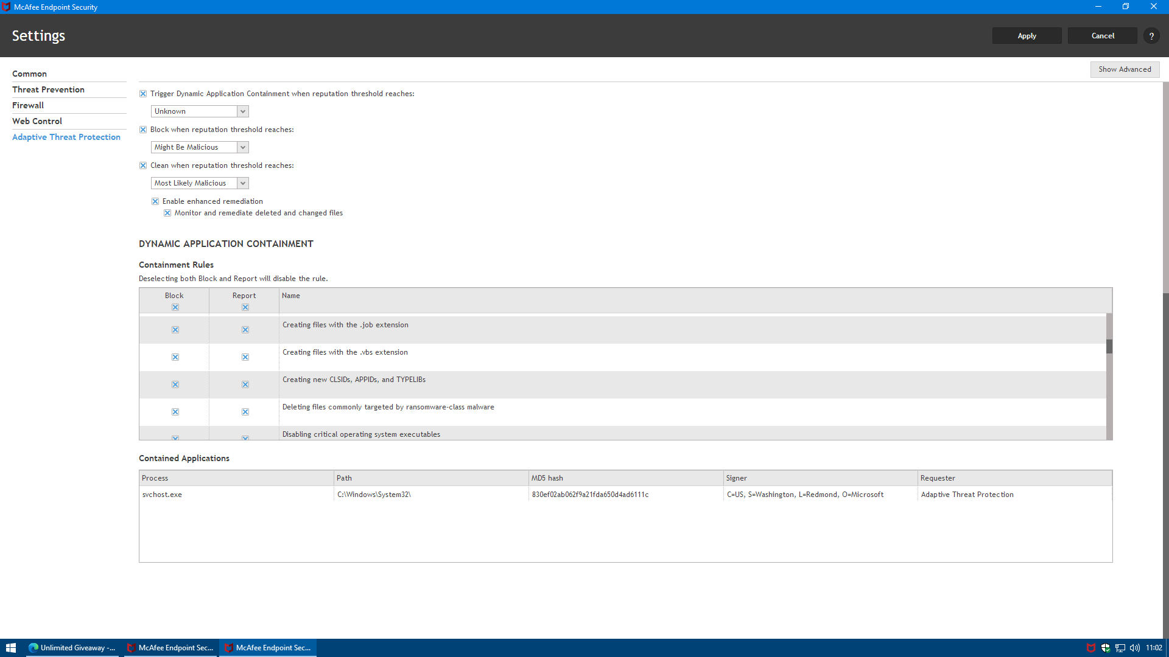
Task: Switch to Edge Unlimited Giveaway taskbar window
Action: pos(72,648)
